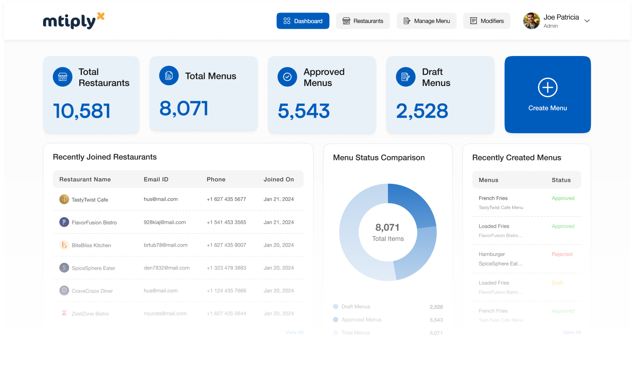Click the Menus column header
634x384 pixels.
coord(488,180)
